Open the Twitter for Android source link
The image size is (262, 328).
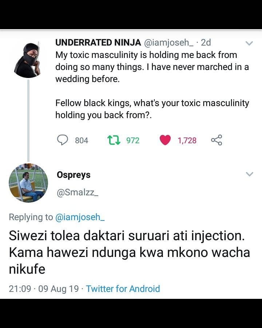click(x=123, y=289)
